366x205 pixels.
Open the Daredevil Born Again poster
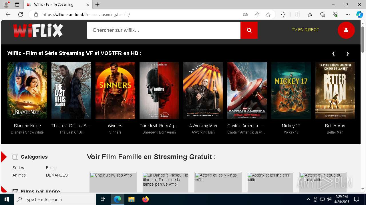(159, 91)
